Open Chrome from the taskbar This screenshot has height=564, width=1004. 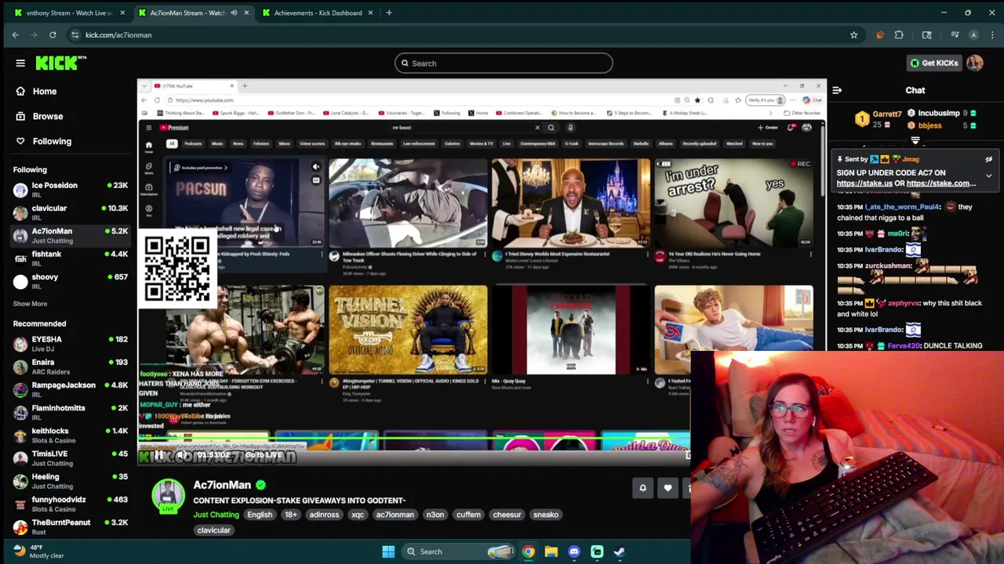tap(528, 551)
